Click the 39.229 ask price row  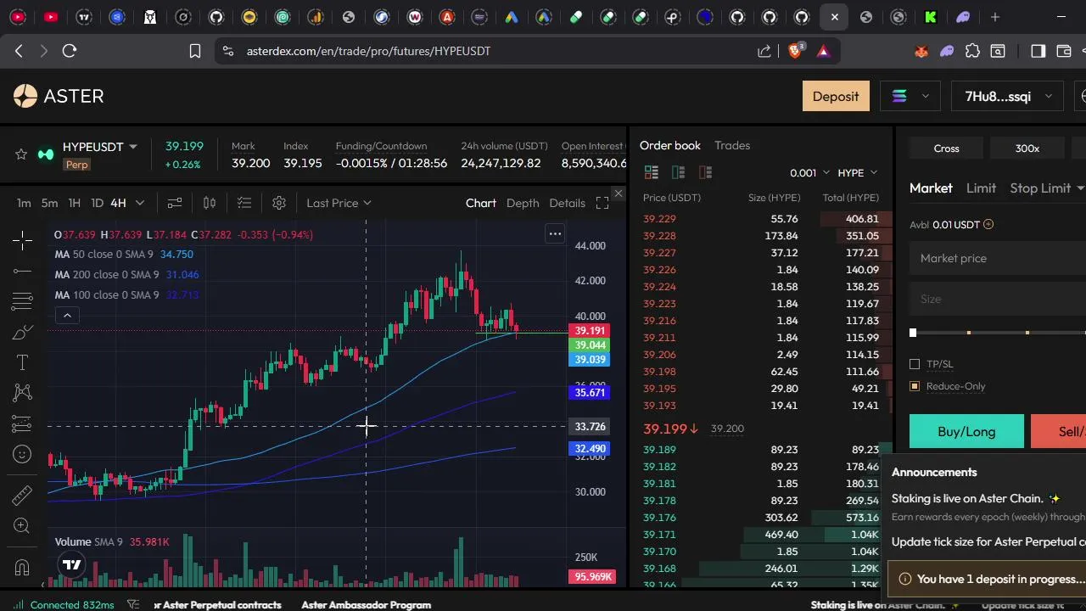click(x=761, y=219)
